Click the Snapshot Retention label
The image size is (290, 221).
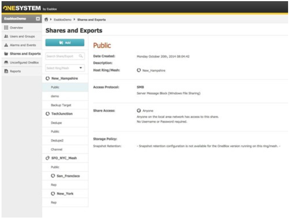click(x=107, y=146)
